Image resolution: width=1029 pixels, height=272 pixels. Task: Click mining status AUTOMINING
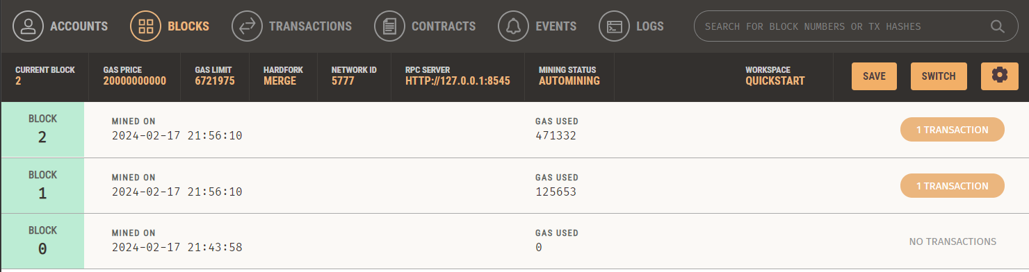tap(569, 81)
